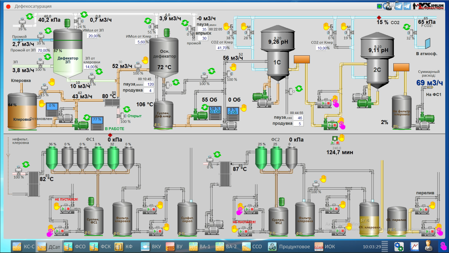Click the green auto-mode arrows beside 40,2 кПа
The width and height of the screenshot is (449, 253).
click(30, 17)
